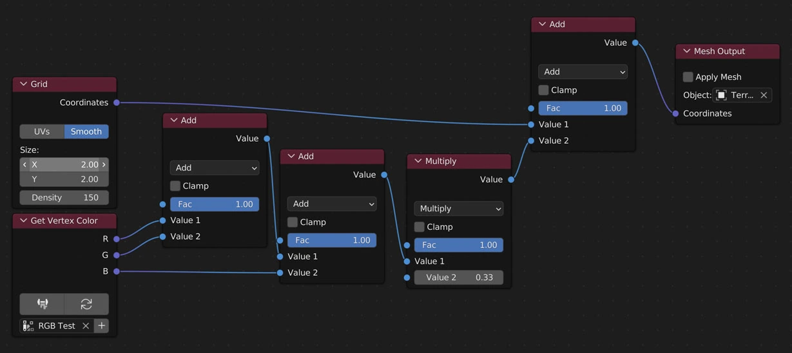Click the right arrow on the Size X field

point(104,165)
